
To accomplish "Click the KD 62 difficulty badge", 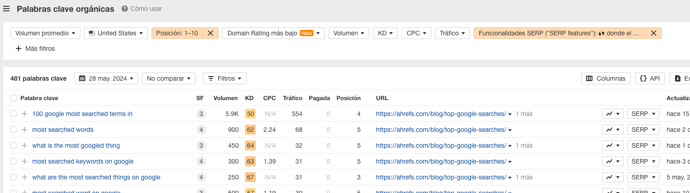I will [250, 130].
